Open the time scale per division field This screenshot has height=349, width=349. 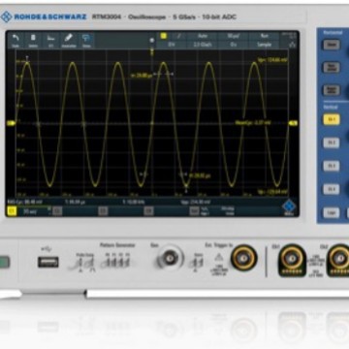233,36
